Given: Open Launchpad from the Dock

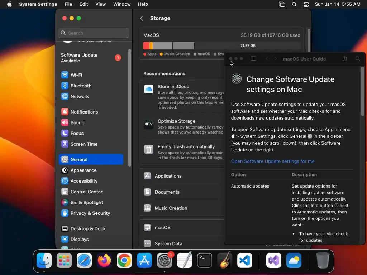Looking at the screenshot, I should (x=64, y=260).
